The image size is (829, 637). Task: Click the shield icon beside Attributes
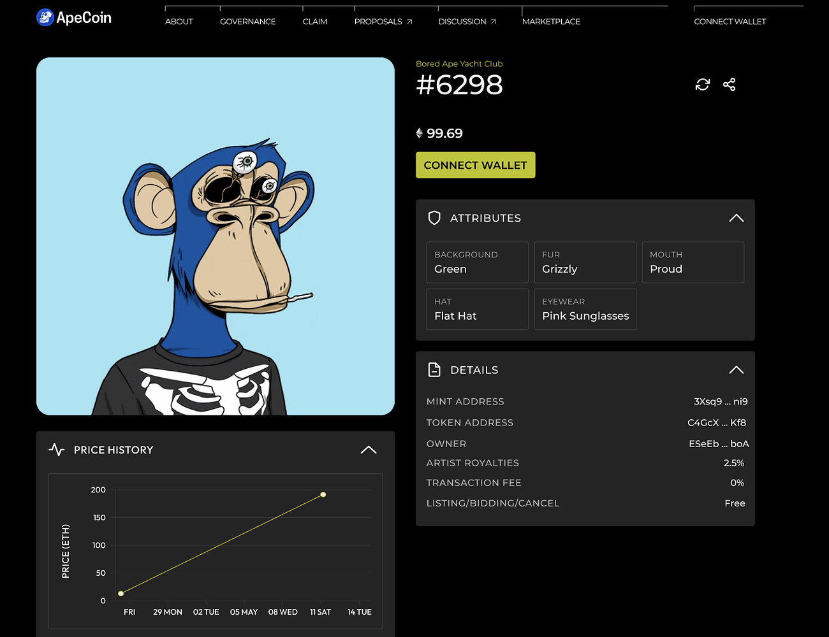434,218
